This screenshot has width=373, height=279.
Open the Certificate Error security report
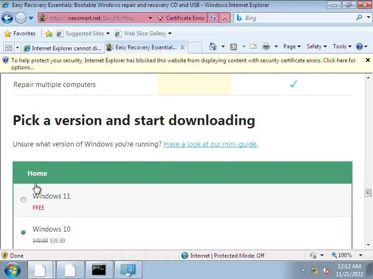(181, 18)
